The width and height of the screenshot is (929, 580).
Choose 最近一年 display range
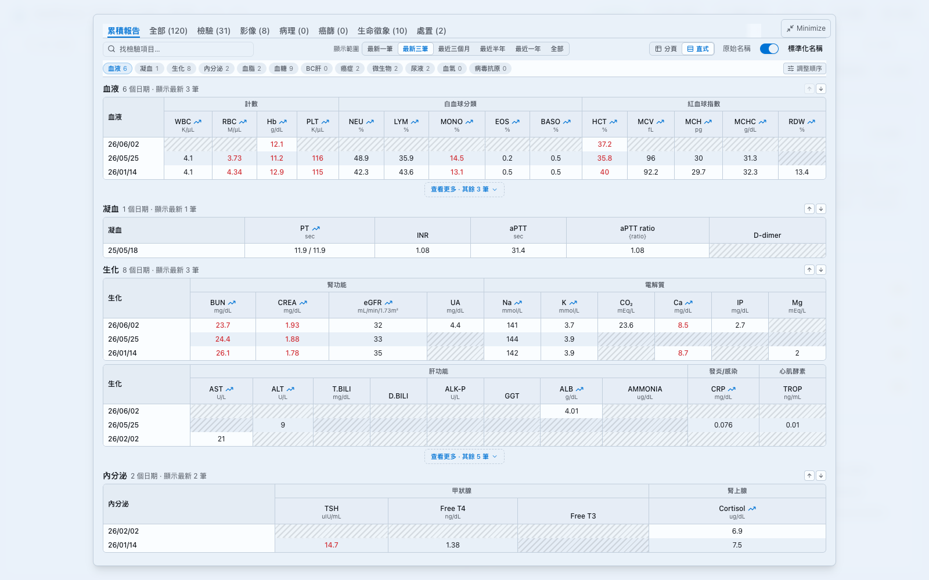point(528,49)
